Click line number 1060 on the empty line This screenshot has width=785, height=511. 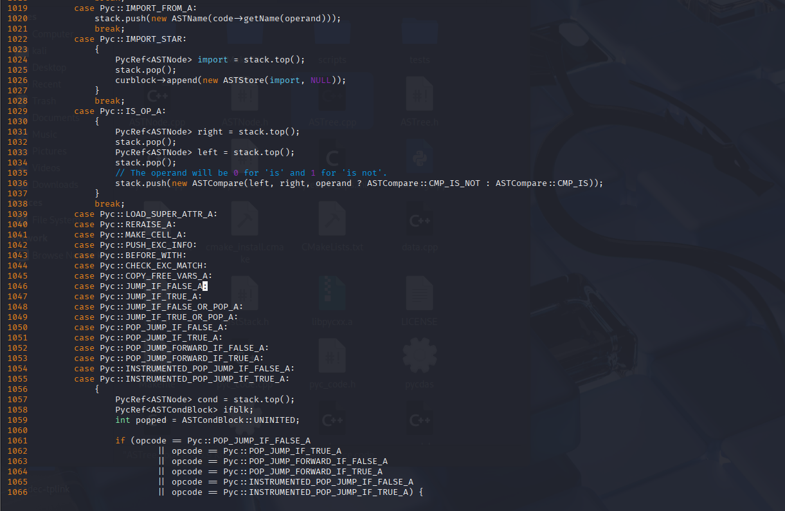coord(17,431)
